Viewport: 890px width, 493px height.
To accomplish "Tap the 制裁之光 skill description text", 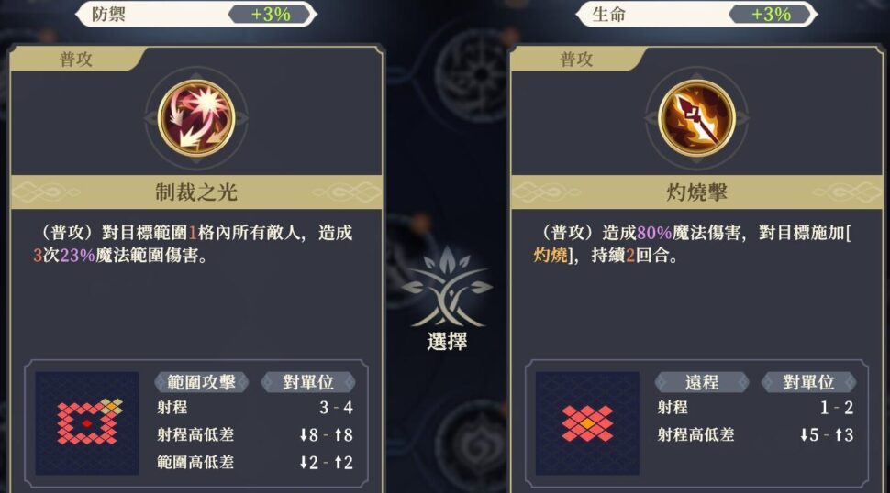I will click(x=193, y=244).
